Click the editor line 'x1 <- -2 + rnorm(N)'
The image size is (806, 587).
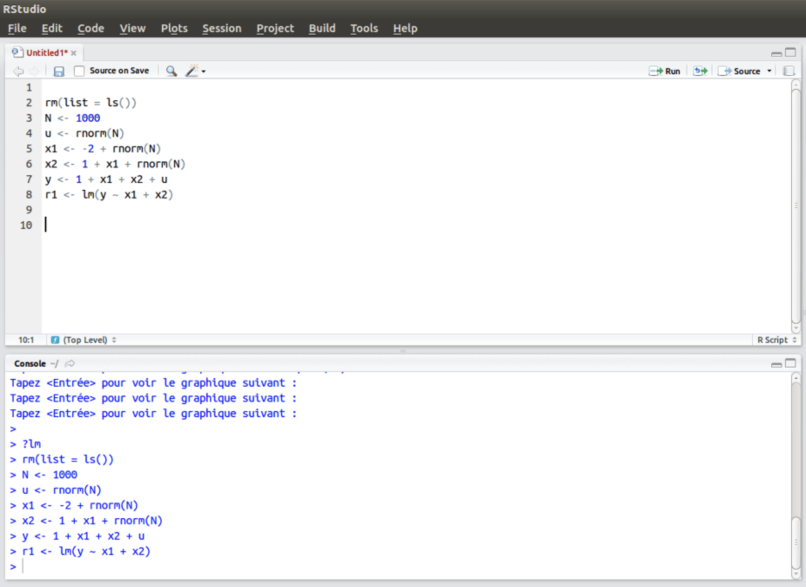(103, 148)
